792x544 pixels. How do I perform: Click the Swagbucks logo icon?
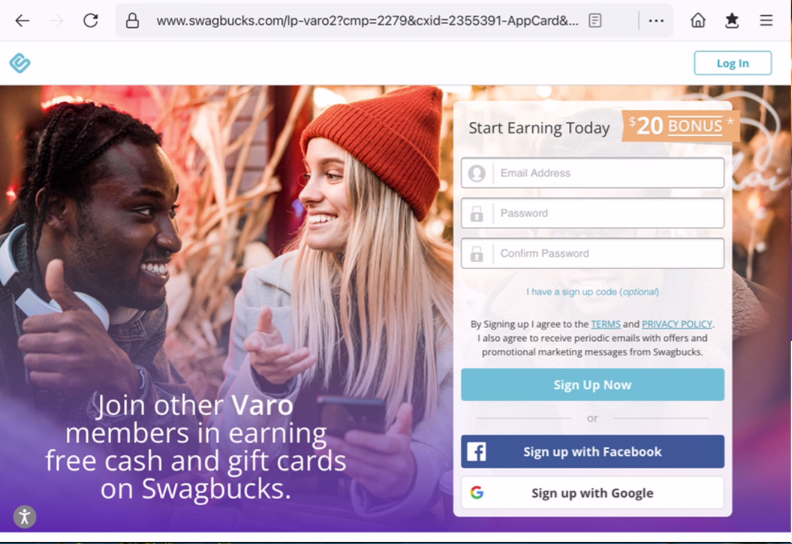20,63
